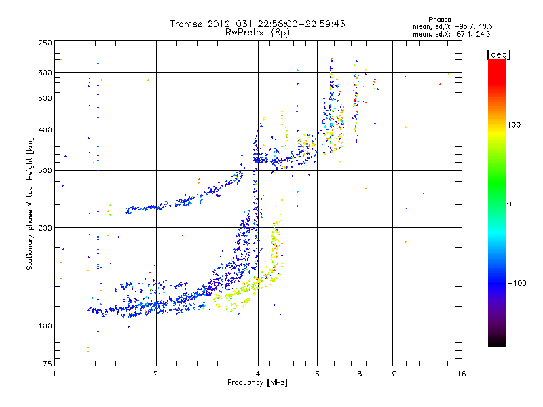Click the y-axis '750' tick label
This screenshot has width=543, height=407.
45,43
